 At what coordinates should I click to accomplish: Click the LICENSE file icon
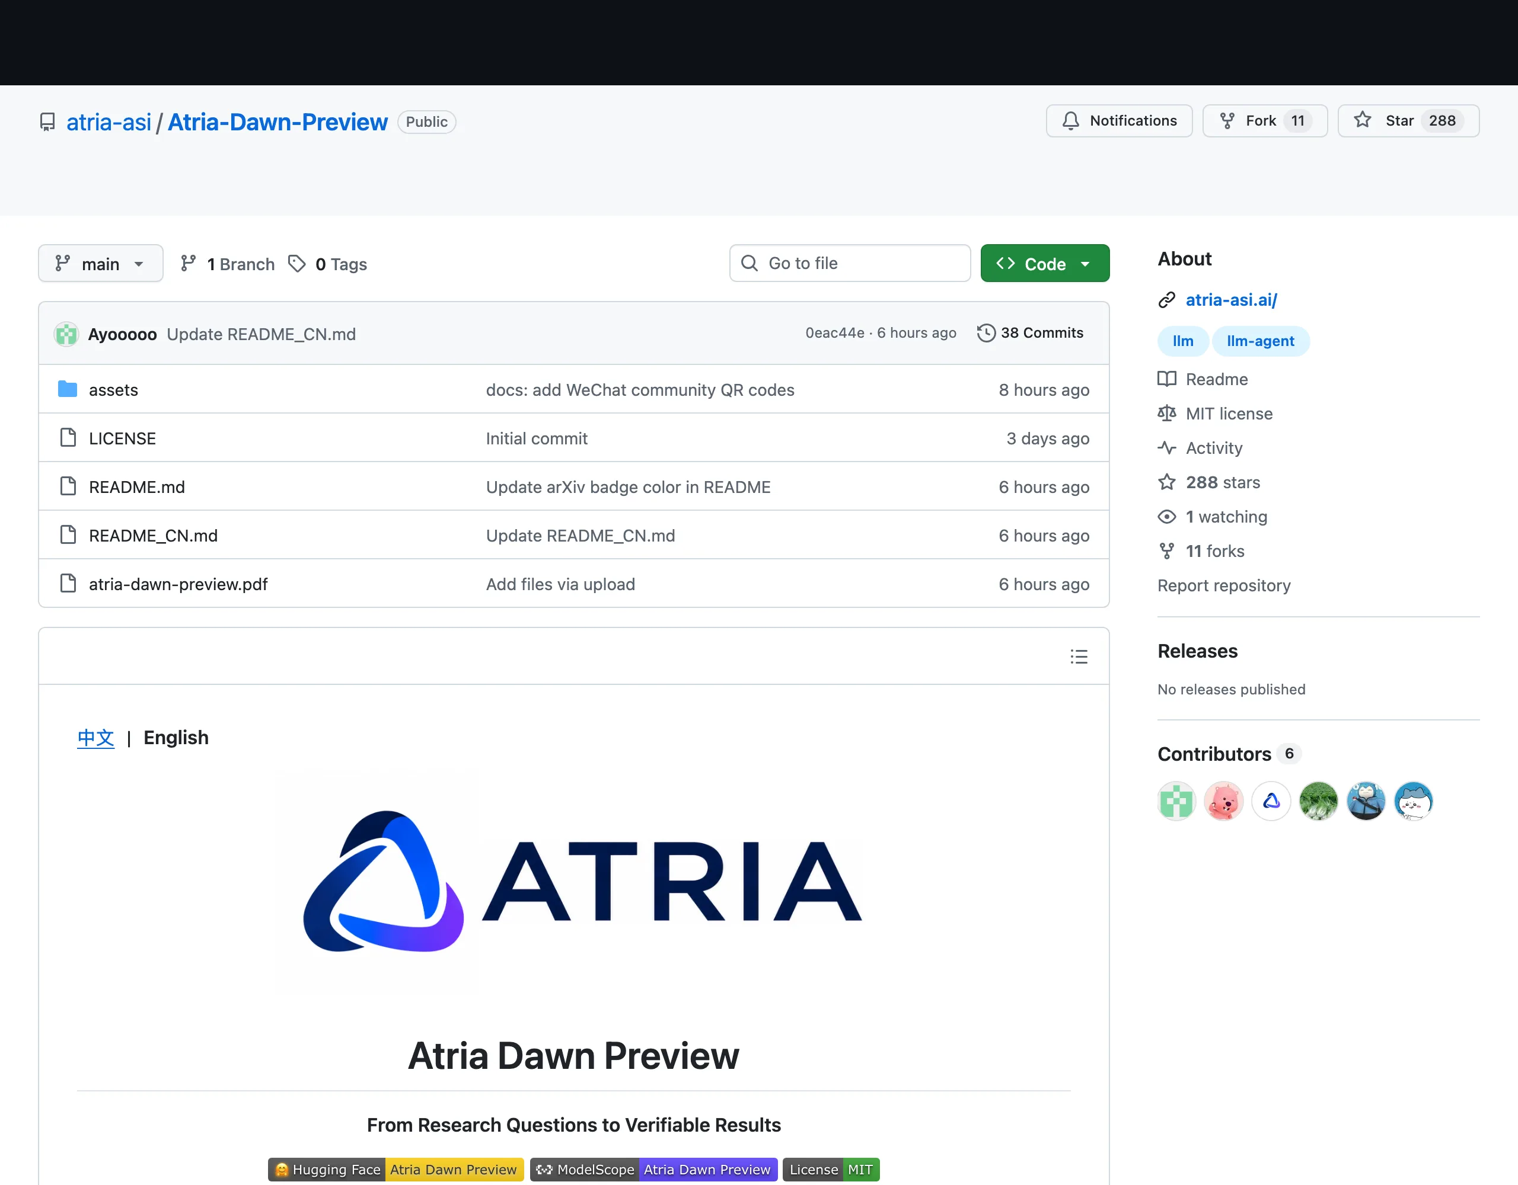68,438
